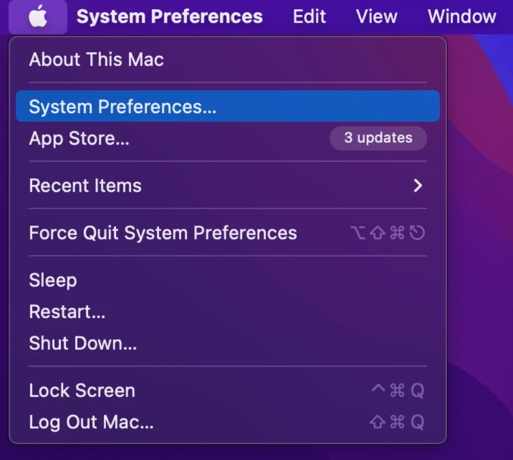
Task: Click the Force Quit keyboard shortcut symbols
Action: [x=388, y=233]
